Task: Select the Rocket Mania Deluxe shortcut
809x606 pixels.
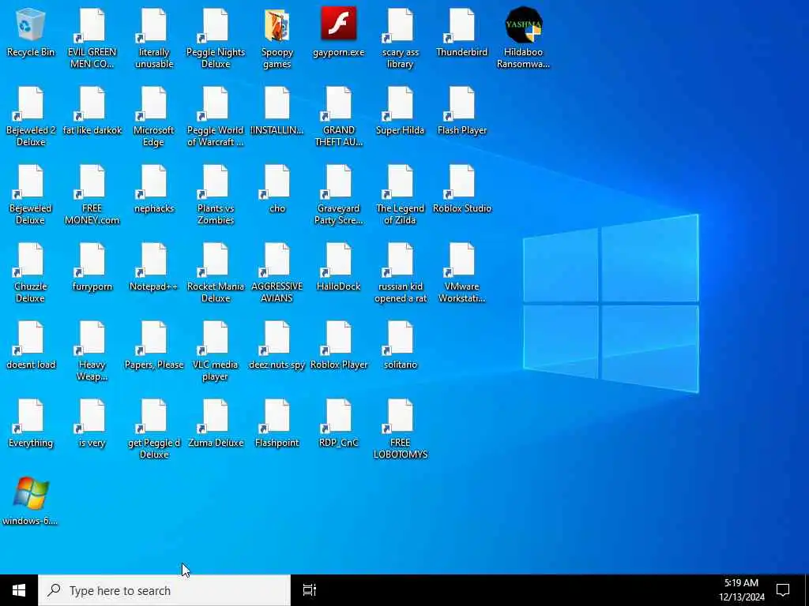Action: [x=215, y=273]
